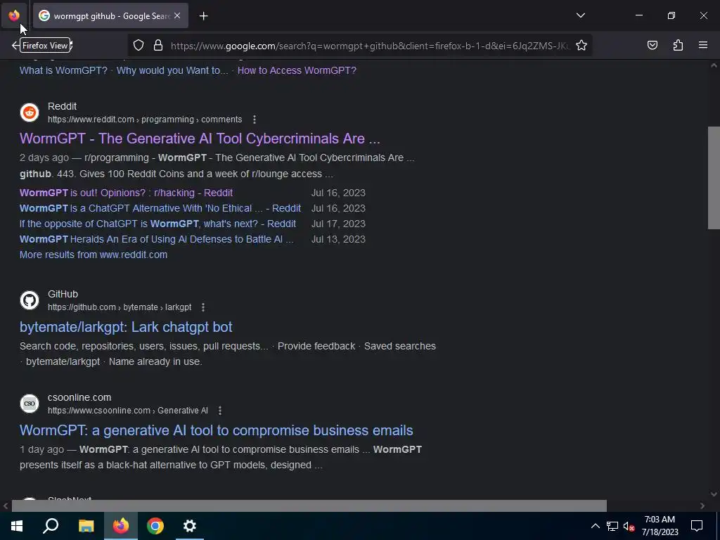Screen dimensions: 720x540
Task: Open a new tab with plus button
Action: (203, 16)
